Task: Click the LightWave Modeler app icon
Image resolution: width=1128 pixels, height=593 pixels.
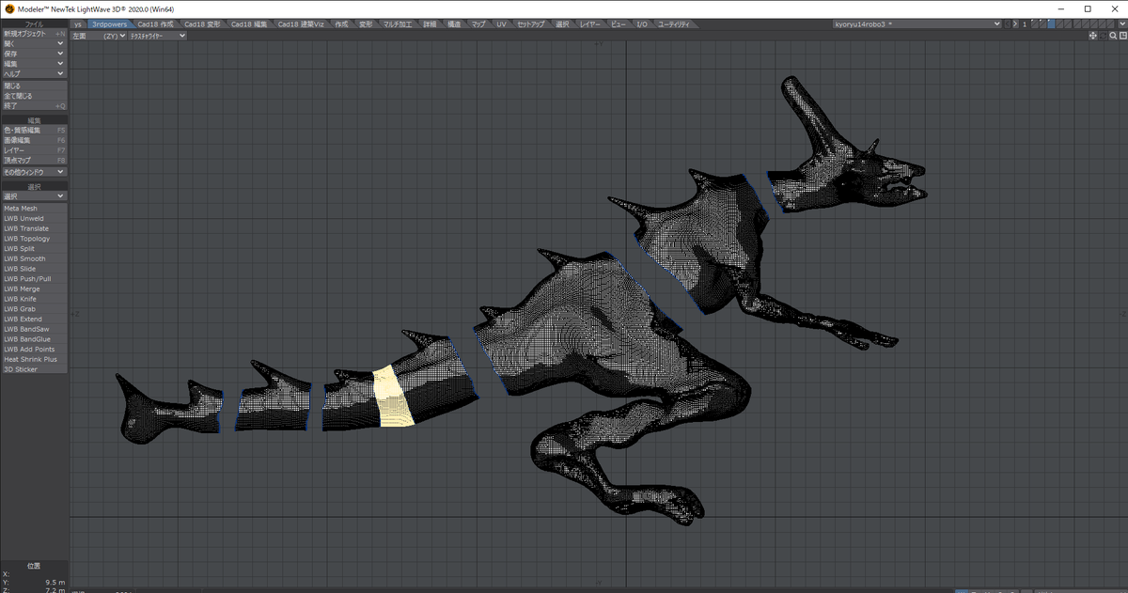Action: (x=9, y=8)
